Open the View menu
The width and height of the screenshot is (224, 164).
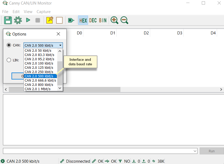point(28,12)
